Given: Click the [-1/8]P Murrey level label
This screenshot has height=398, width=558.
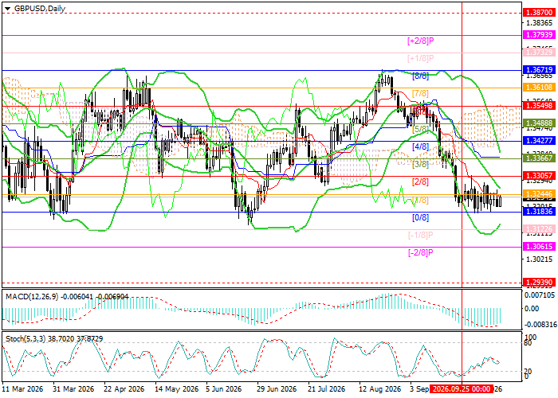Looking at the screenshot, I should click(420, 235).
